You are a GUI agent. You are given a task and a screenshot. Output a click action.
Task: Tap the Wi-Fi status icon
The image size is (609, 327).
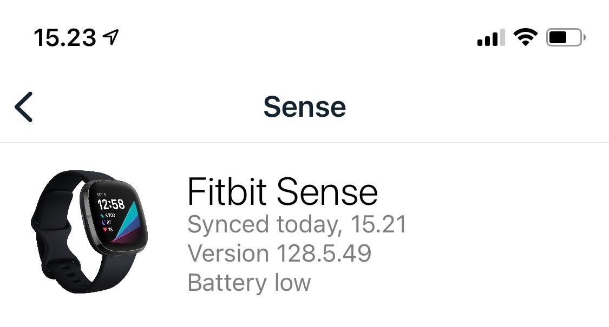525,37
